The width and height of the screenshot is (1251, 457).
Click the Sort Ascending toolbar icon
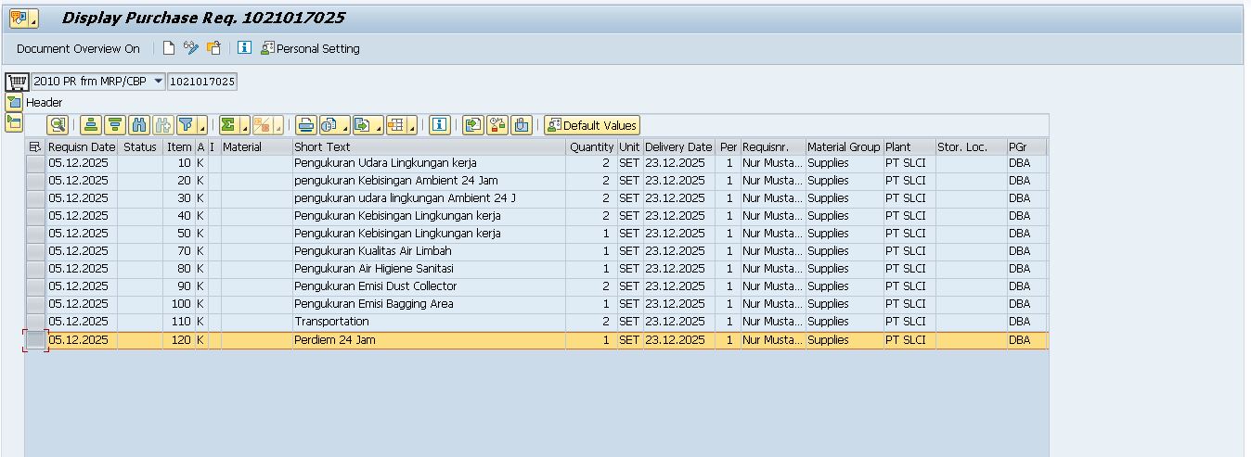[90, 125]
